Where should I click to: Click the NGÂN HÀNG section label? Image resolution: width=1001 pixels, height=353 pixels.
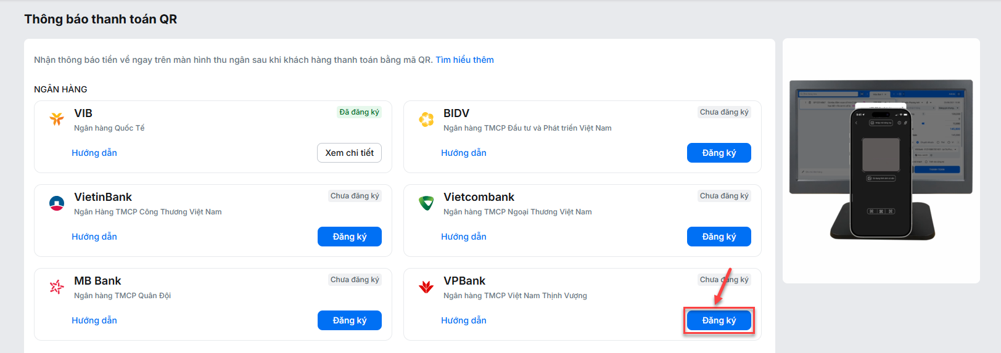60,89
